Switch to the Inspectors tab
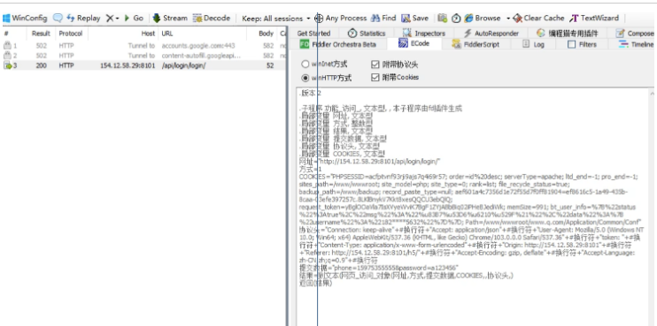This screenshot has width=657, height=326. tap(423, 34)
